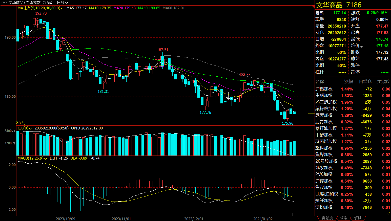The width and height of the screenshot is (391, 221).
Task: Sort list by 日增仓 column header
Action: 365,81
